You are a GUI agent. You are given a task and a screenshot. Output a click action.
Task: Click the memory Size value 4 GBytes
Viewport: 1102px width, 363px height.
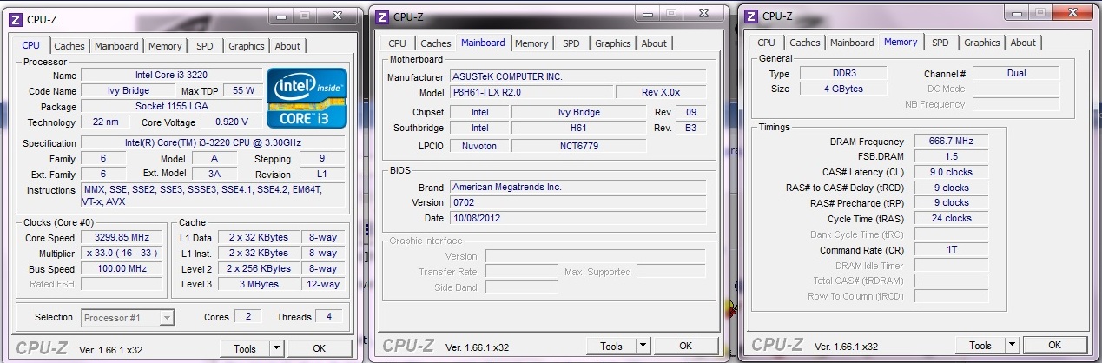pos(841,89)
